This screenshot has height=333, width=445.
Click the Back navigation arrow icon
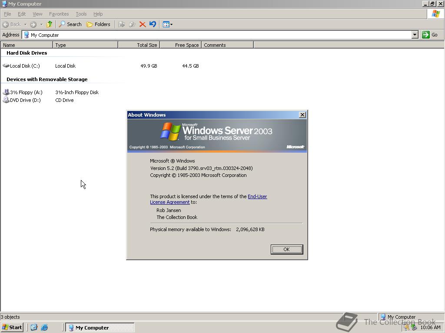click(5, 24)
